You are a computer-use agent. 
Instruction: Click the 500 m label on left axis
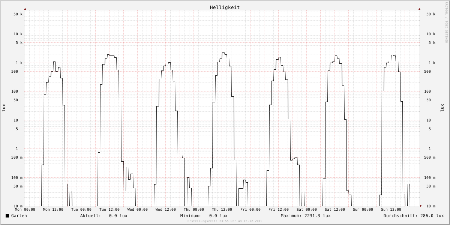[x=17, y=157]
